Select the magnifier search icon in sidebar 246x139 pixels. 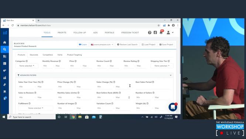(5, 49)
